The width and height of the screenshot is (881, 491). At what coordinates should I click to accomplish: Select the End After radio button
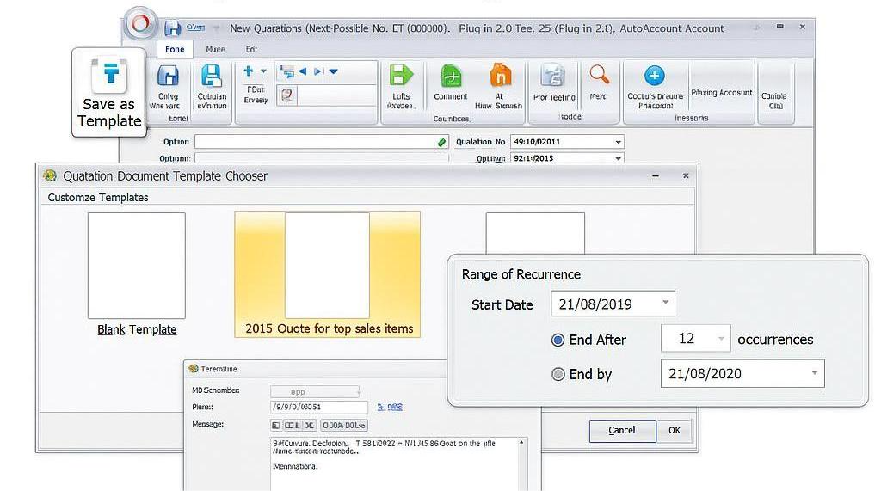point(558,340)
